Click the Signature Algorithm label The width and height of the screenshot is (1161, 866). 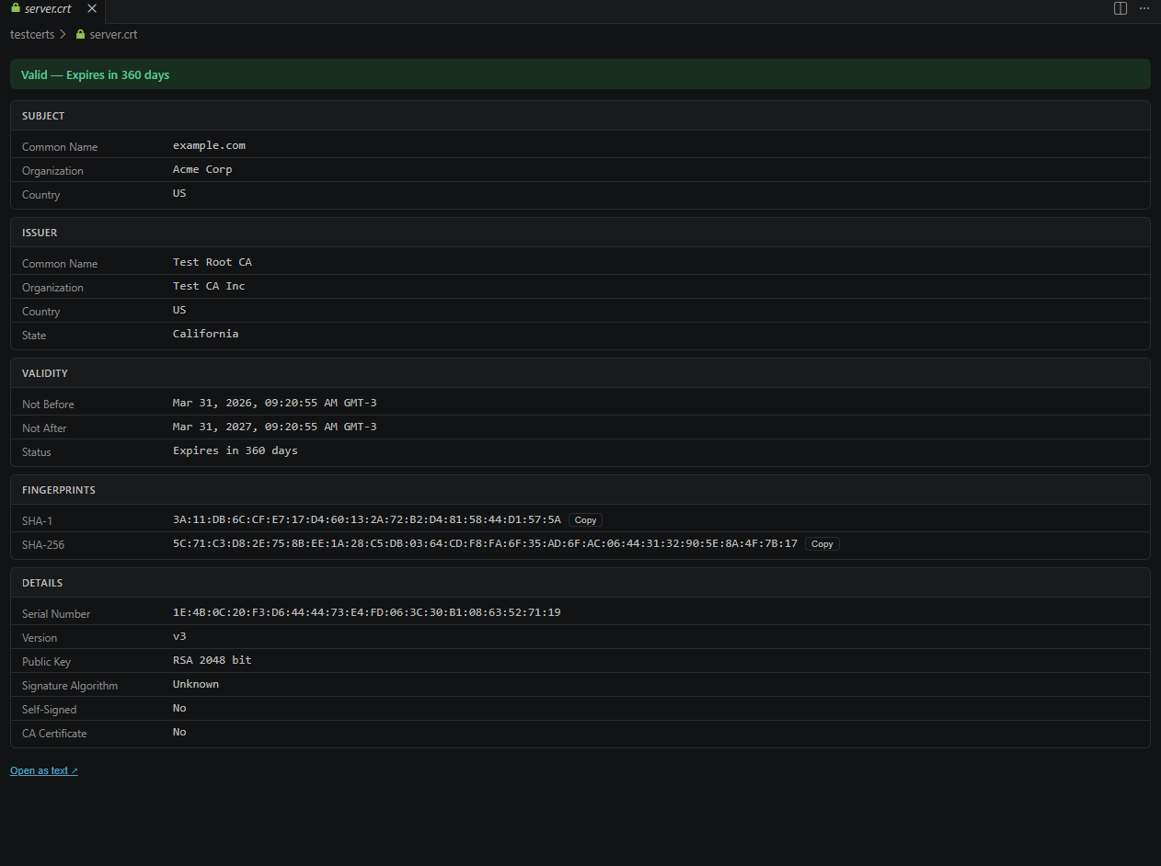click(70, 686)
